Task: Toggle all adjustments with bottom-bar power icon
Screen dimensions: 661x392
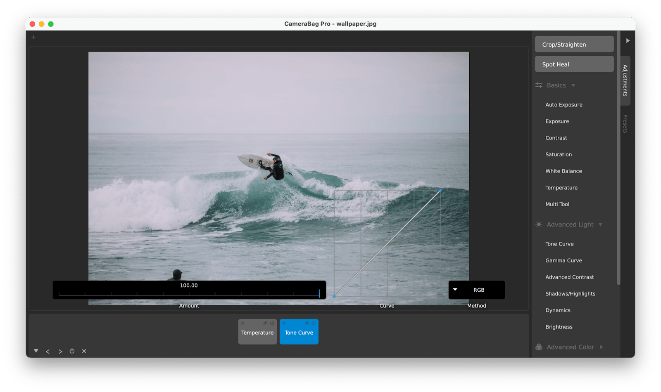Action: [72, 351]
